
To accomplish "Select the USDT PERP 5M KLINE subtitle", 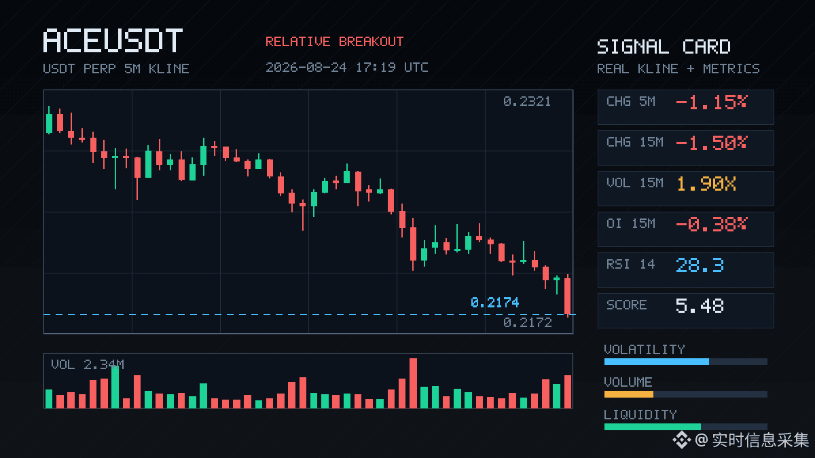I will pyautogui.click(x=116, y=69).
